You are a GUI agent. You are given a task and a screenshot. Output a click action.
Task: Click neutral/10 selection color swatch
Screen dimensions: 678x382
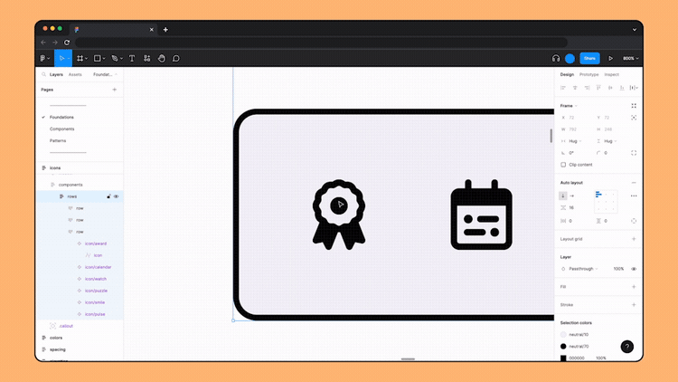[x=563, y=335]
